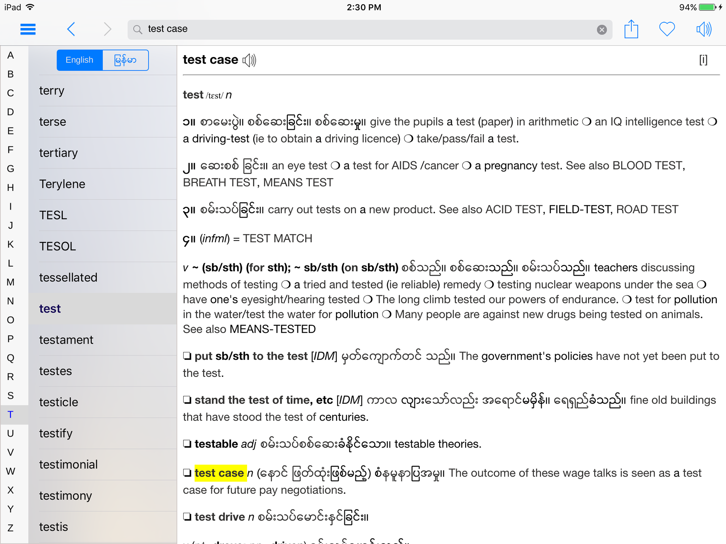Select 'terry' from the word list

52,91
